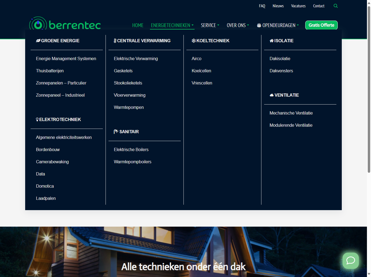Image resolution: width=371 pixels, height=277 pixels.
Task: Click the shower icon beside Sanitair
Action: click(116, 132)
